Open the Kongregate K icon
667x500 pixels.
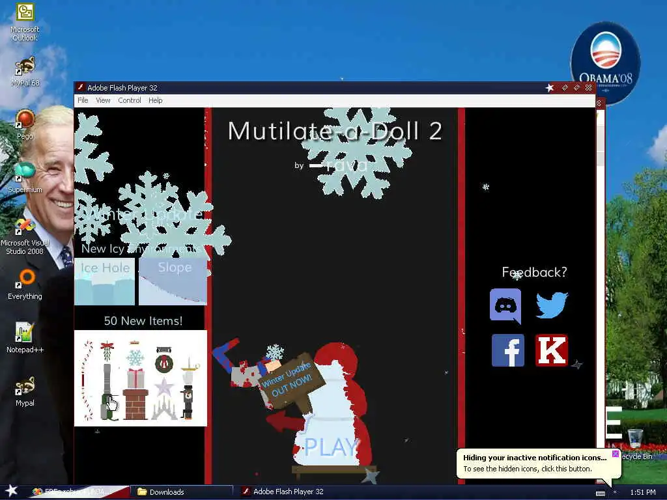tap(551, 350)
